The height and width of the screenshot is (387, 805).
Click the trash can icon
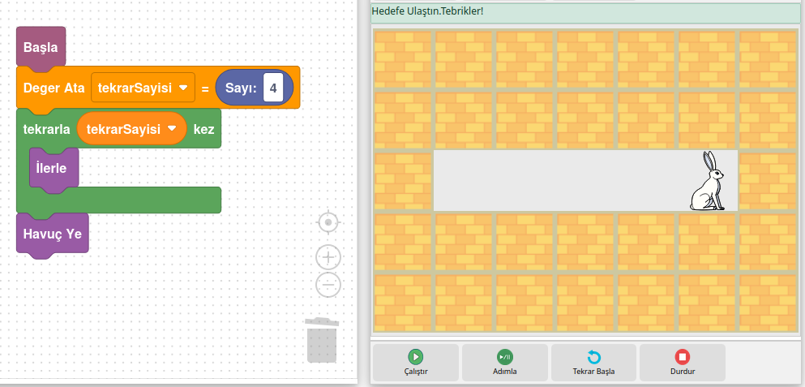pyautogui.click(x=321, y=341)
